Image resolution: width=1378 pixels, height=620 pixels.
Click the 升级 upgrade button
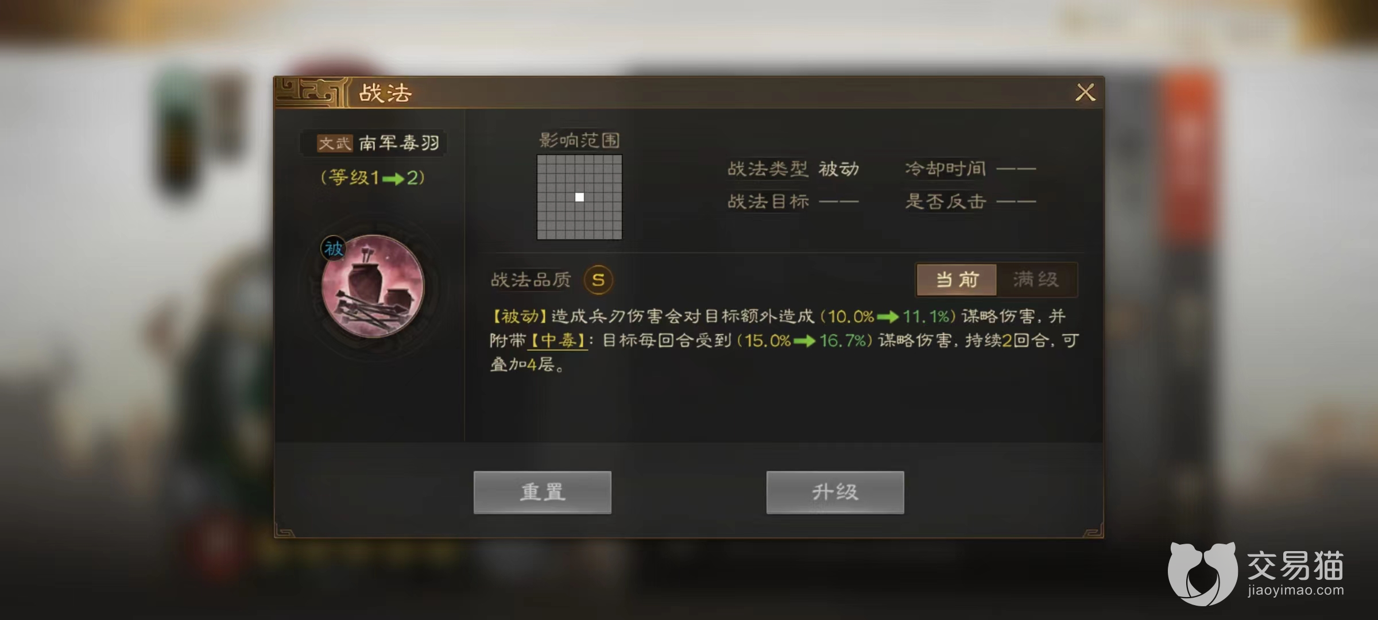835,492
